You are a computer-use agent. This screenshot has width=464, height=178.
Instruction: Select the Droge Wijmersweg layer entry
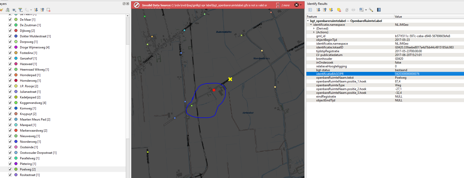click(x=35, y=47)
